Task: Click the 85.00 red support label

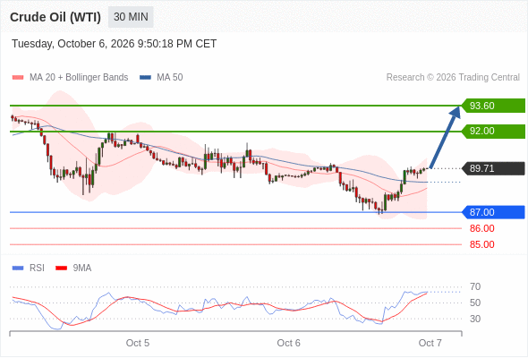Action: (481, 244)
